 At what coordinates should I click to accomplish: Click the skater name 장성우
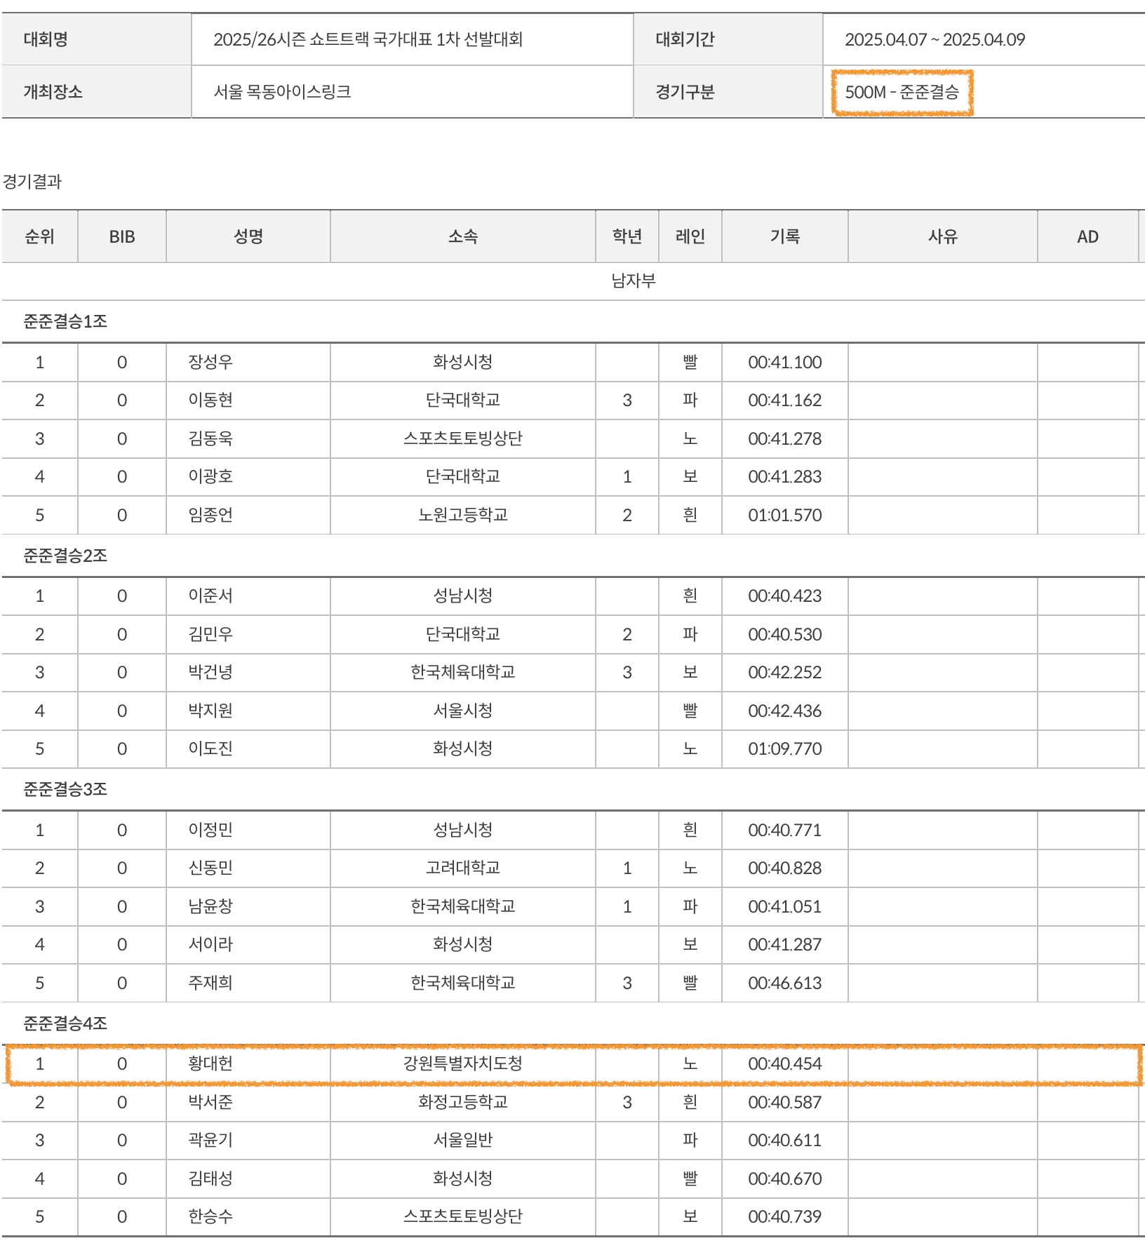pos(210,362)
